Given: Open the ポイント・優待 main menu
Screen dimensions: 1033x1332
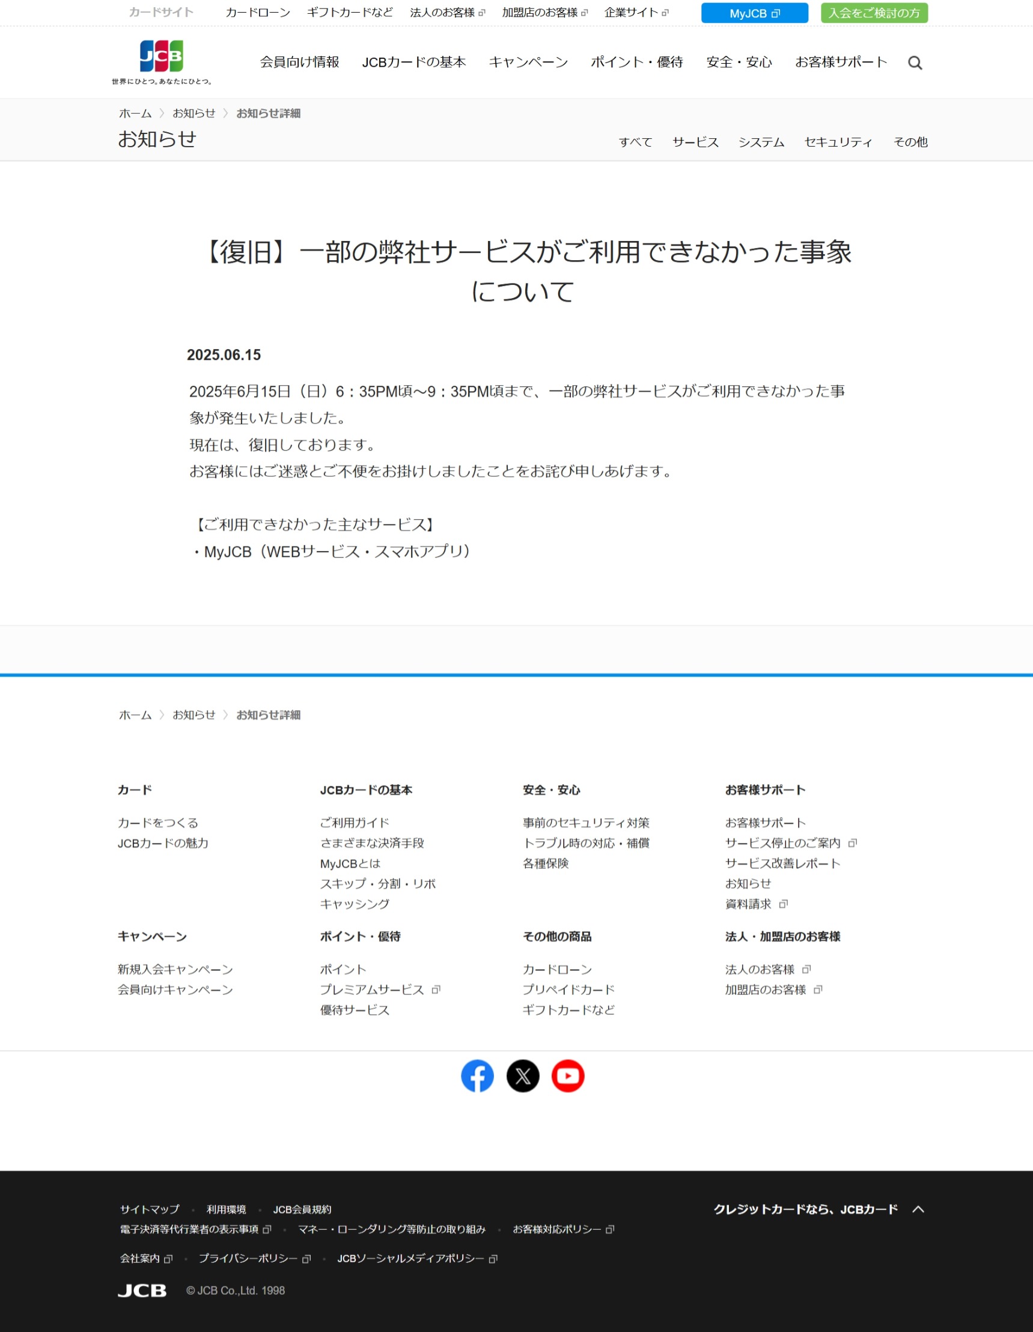Looking at the screenshot, I should [637, 62].
